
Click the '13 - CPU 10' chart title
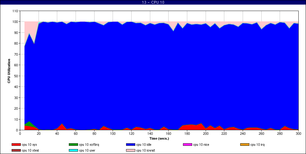pyautogui.click(x=153, y=2)
